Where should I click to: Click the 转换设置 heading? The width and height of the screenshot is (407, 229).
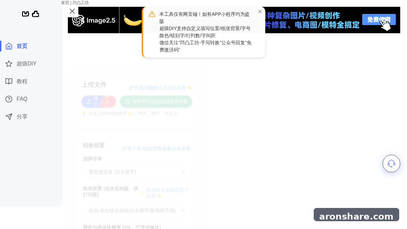[x=94, y=145]
